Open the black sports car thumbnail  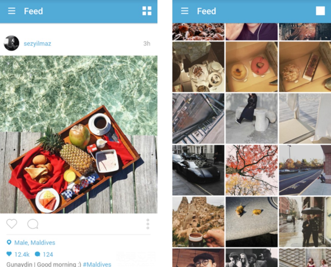198,170
